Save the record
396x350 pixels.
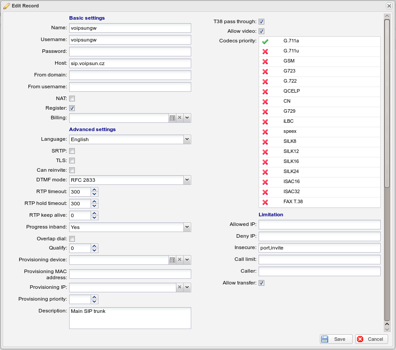336,339
